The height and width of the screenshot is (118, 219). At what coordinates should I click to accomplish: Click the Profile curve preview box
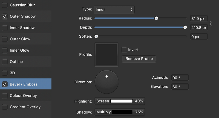click(x=106, y=54)
